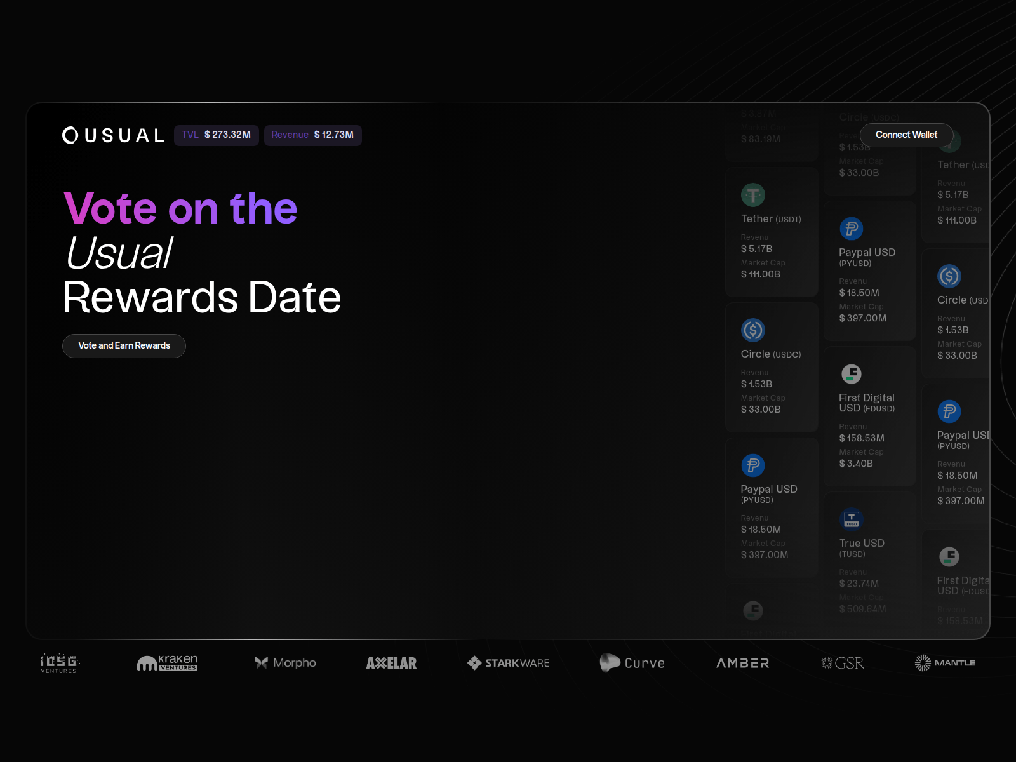
Task: Click the Circle USDC icon in right column
Action: click(949, 276)
